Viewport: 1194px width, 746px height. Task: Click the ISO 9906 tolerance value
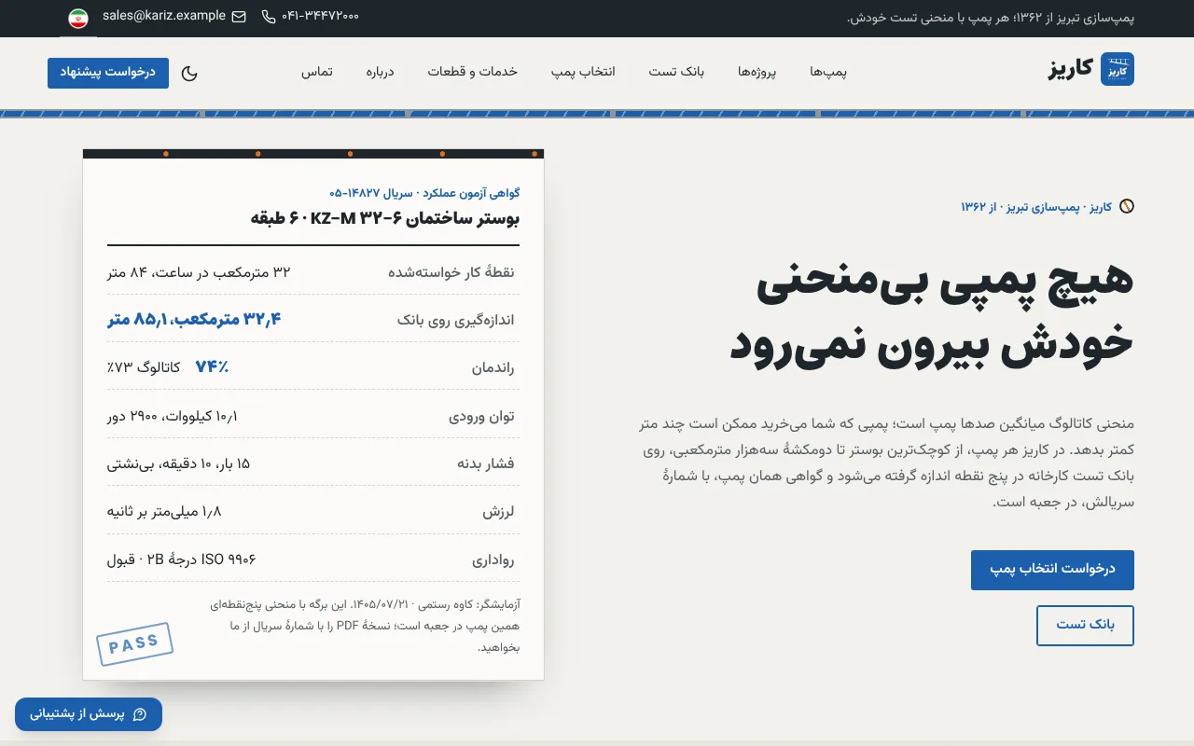182,559
